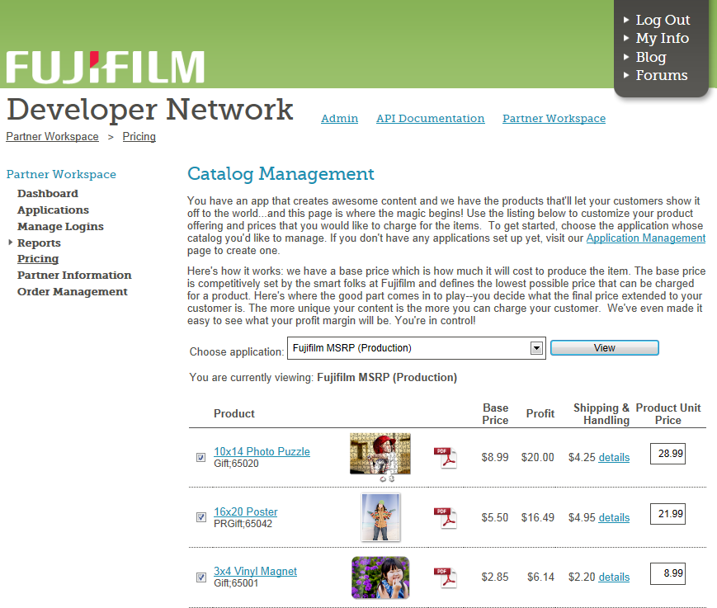Image resolution: width=717 pixels, height=608 pixels.
Task: Open Forums from top menu
Action: 662,75
